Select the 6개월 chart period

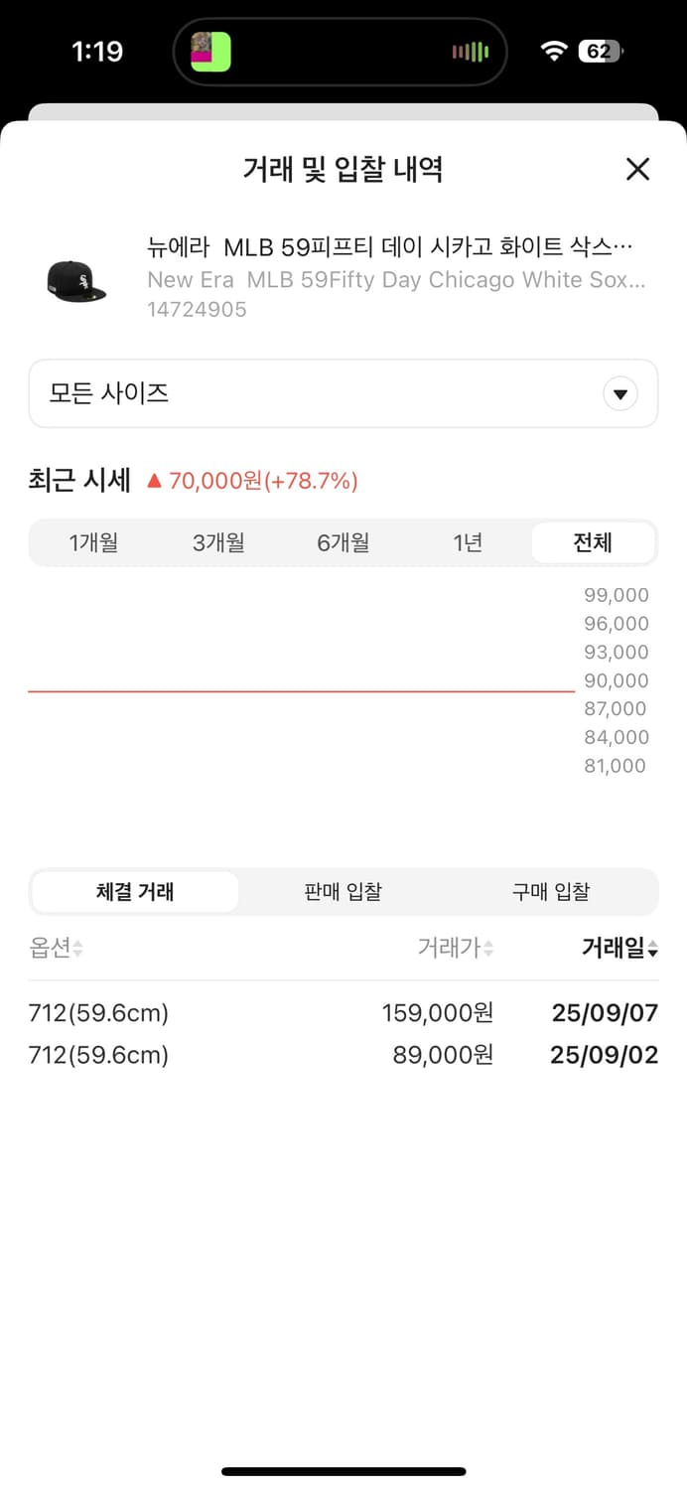coord(343,542)
